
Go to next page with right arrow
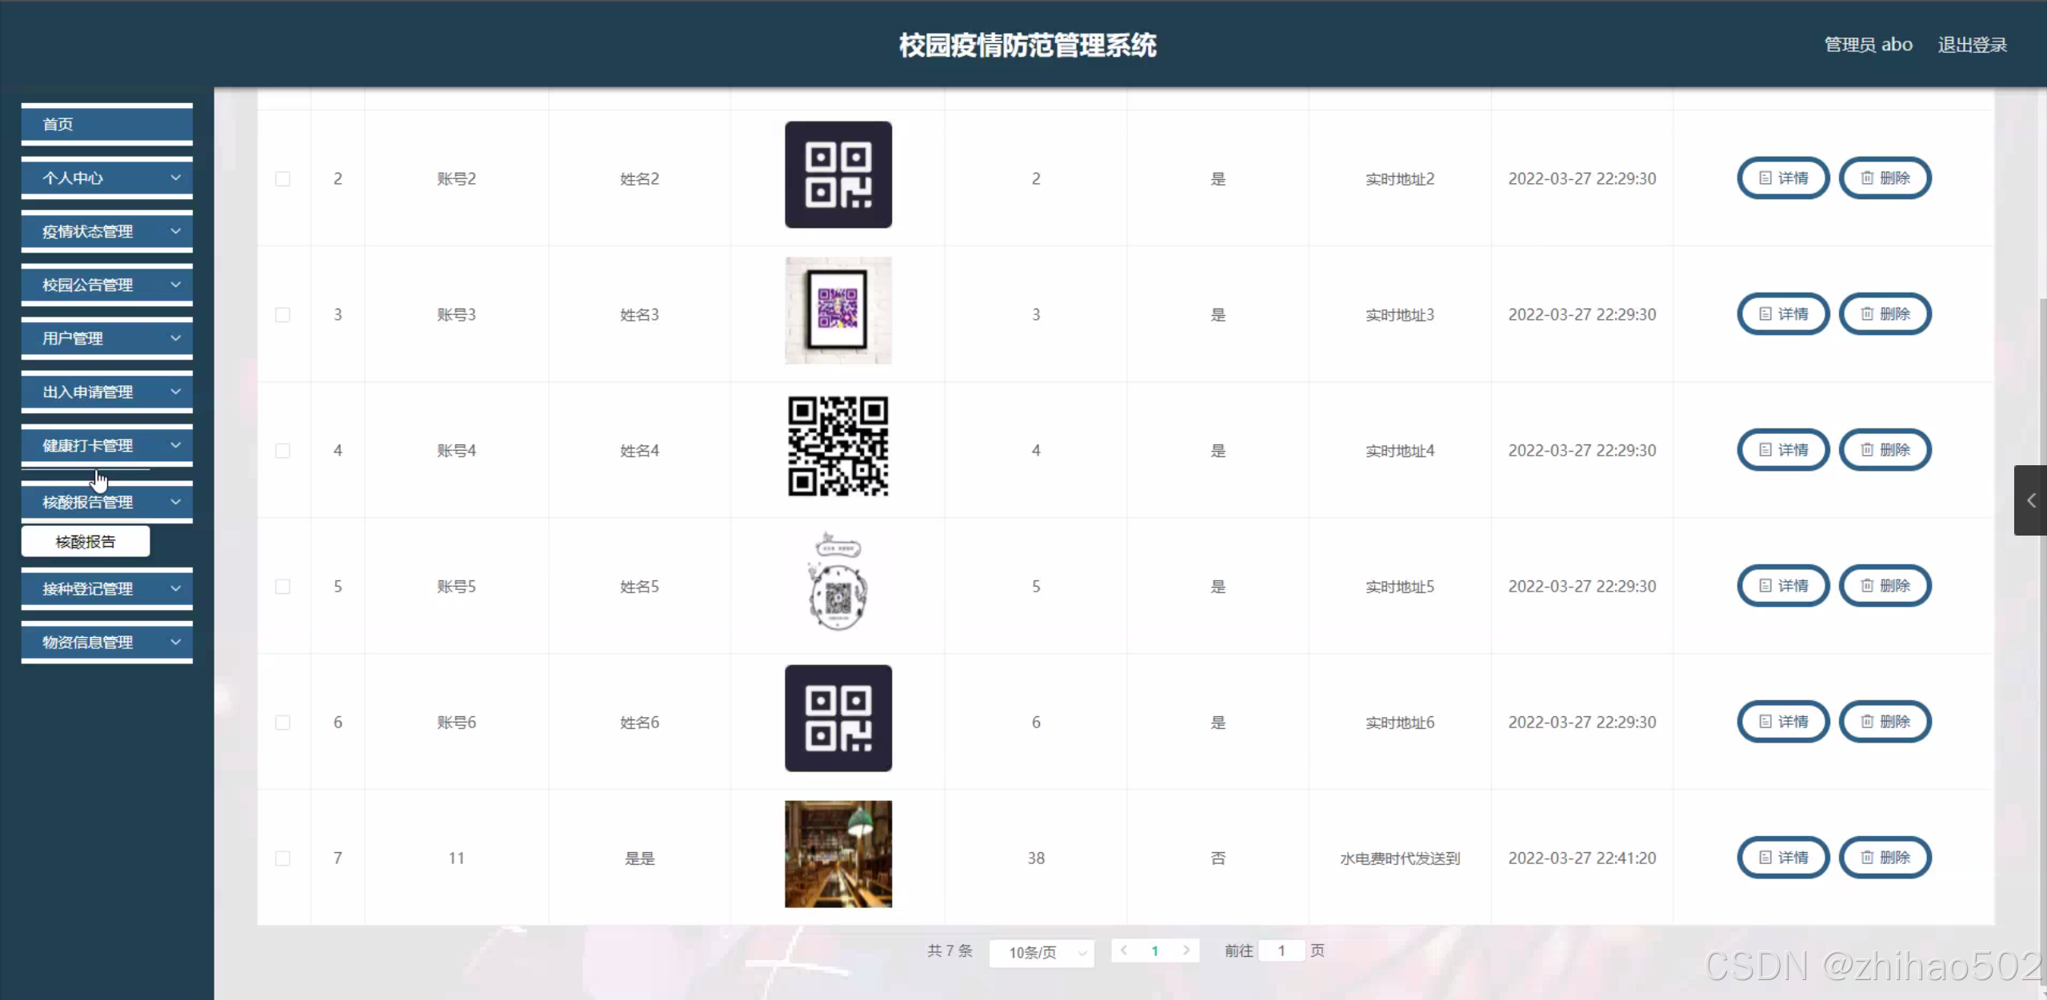(x=1186, y=950)
